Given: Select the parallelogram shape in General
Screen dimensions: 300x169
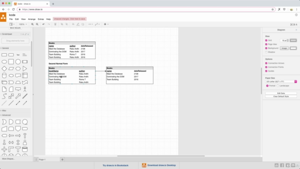Looking at the screenshot, I should (11, 69).
